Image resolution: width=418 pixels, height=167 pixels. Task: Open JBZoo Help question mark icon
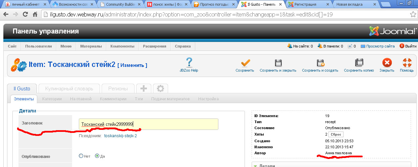pyautogui.click(x=189, y=63)
